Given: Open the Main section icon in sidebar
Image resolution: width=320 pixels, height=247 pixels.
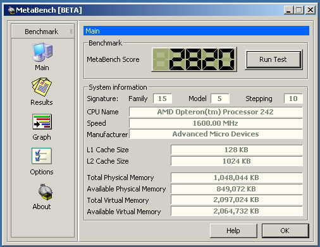Looking at the screenshot, I should [42, 52].
